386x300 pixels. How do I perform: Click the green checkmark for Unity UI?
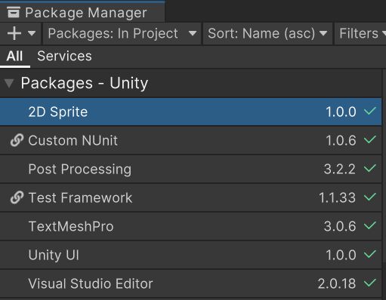click(370, 254)
